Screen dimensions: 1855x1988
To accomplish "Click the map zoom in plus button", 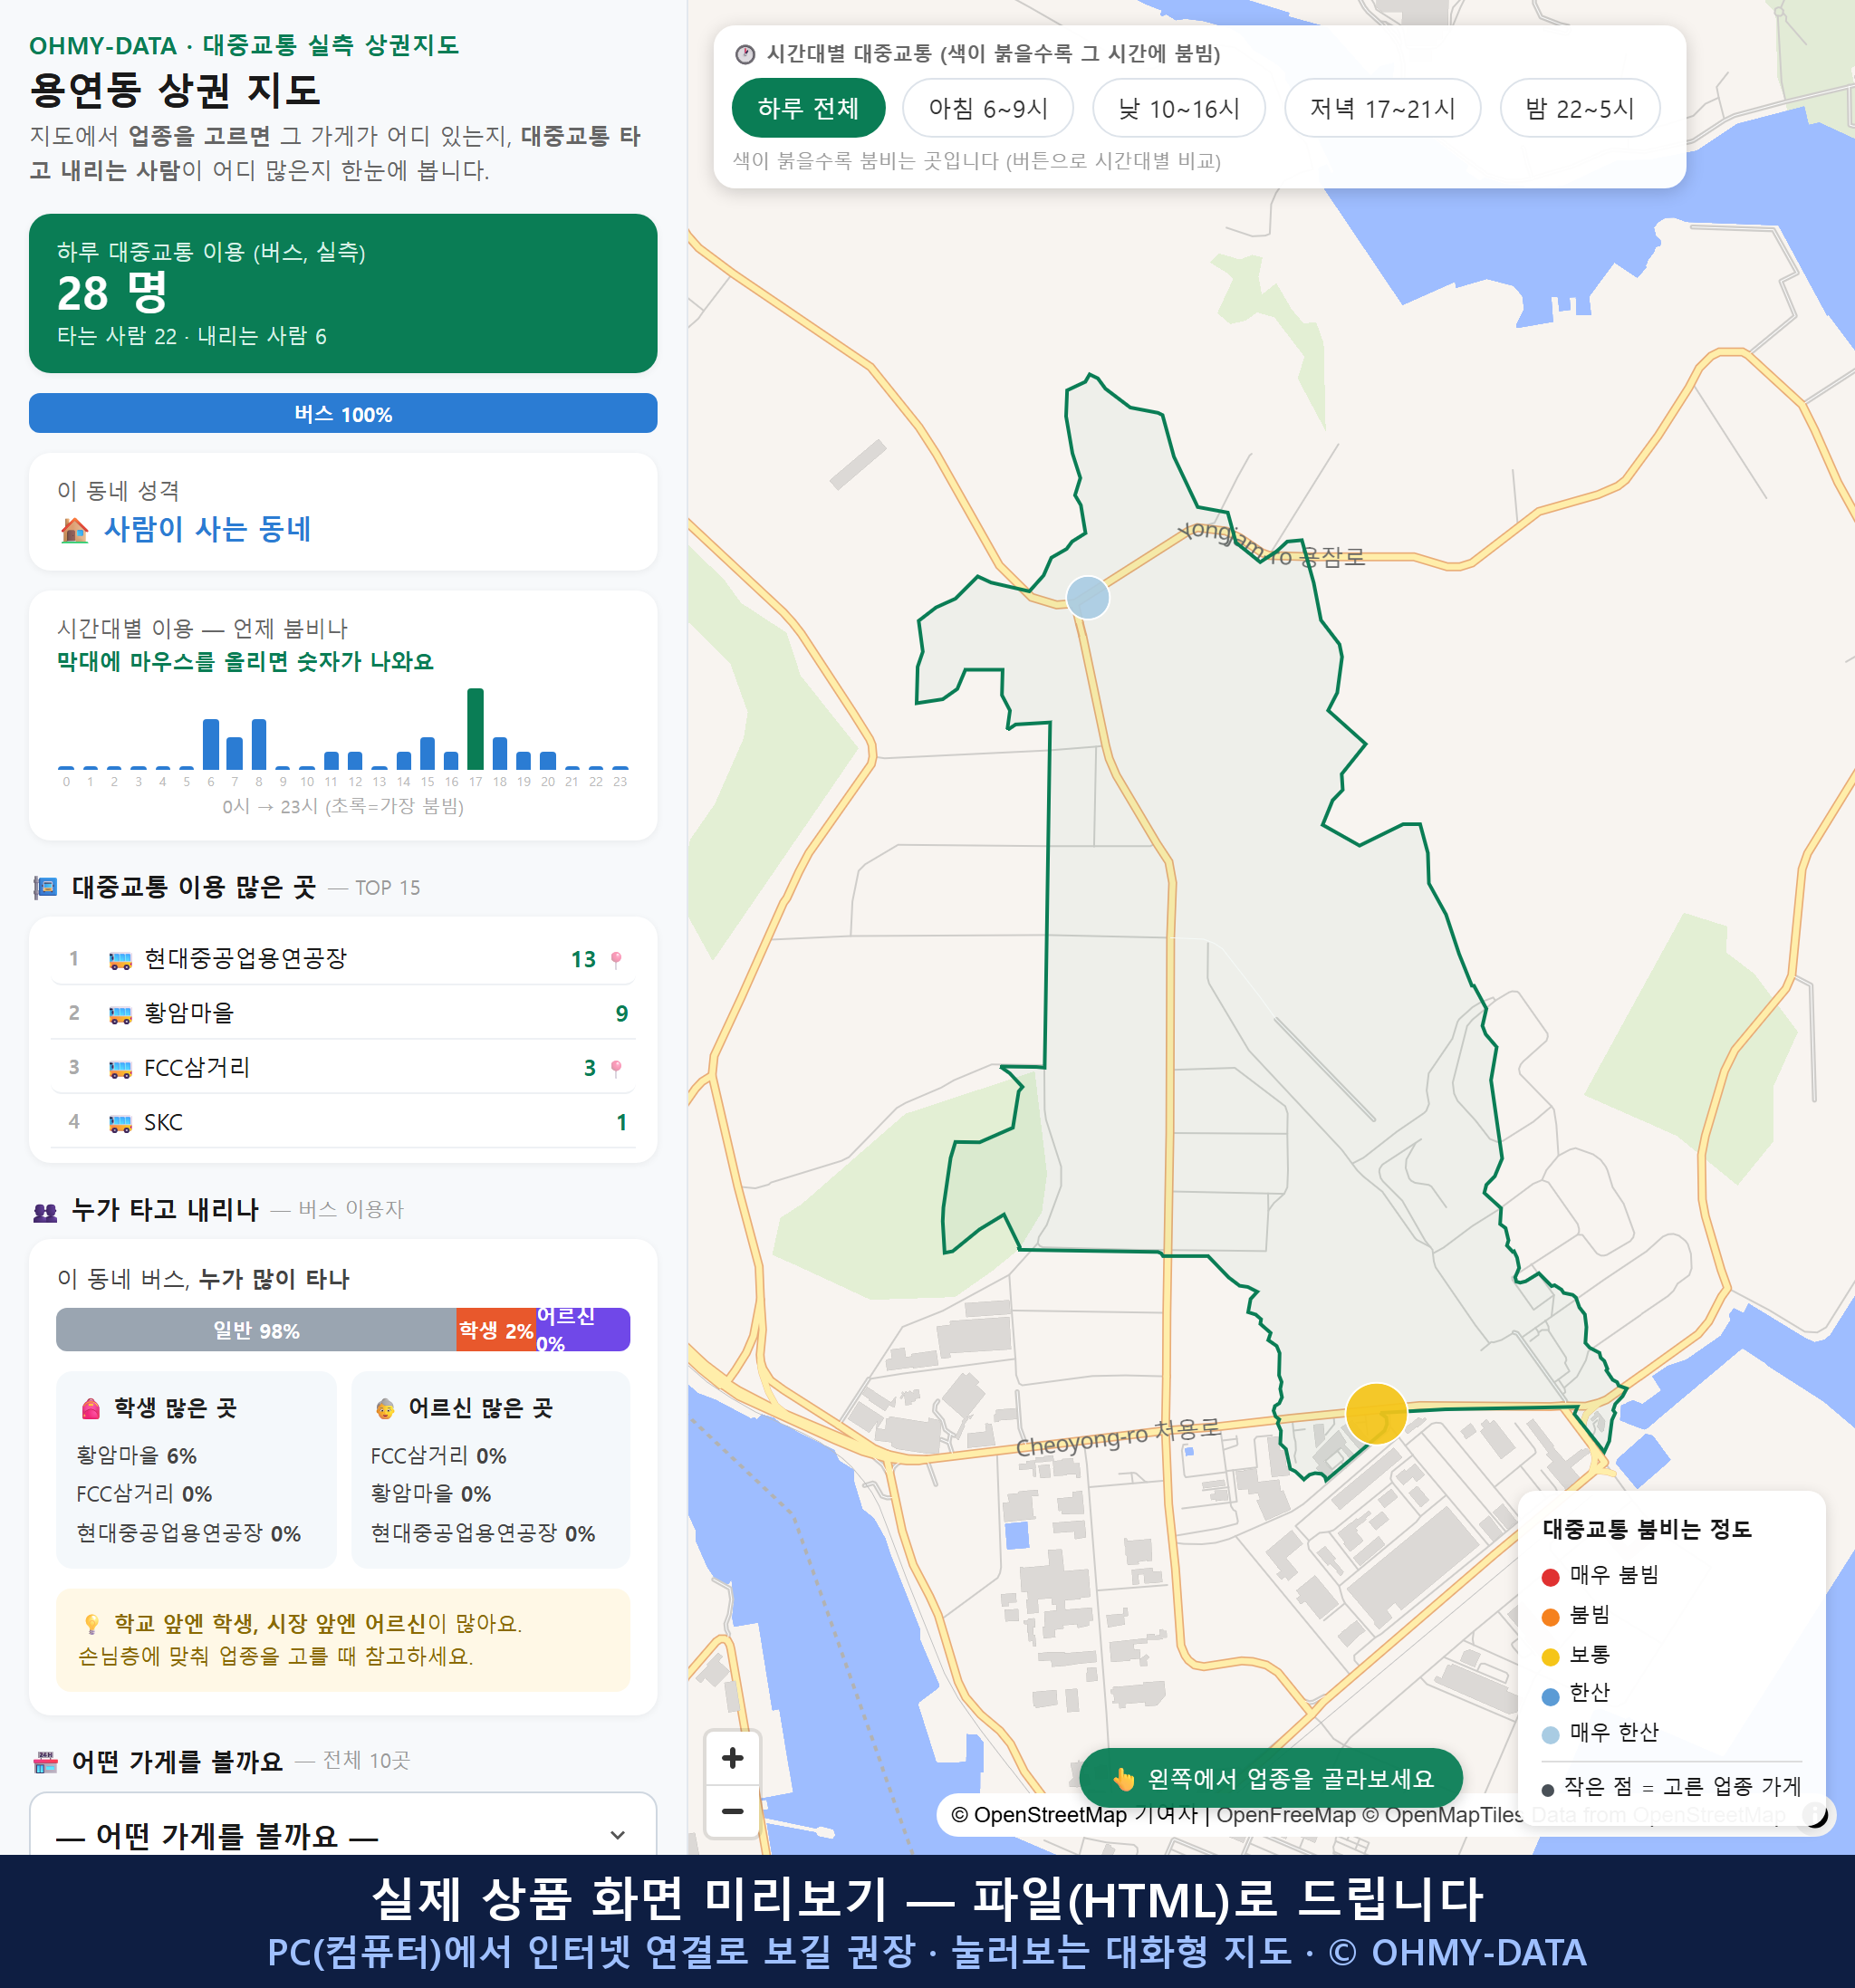I will (x=732, y=1758).
